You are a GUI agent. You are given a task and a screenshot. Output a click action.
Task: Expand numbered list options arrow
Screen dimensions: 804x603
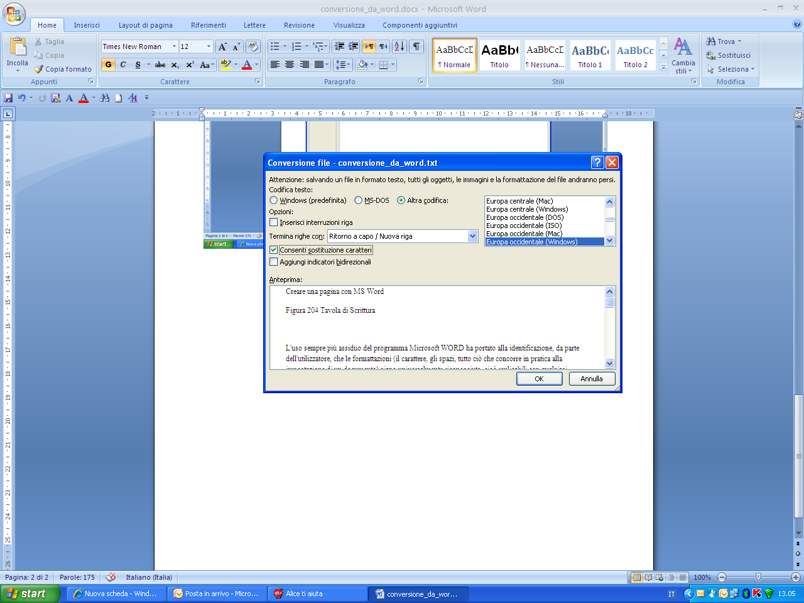pyautogui.click(x=307, y=46)
